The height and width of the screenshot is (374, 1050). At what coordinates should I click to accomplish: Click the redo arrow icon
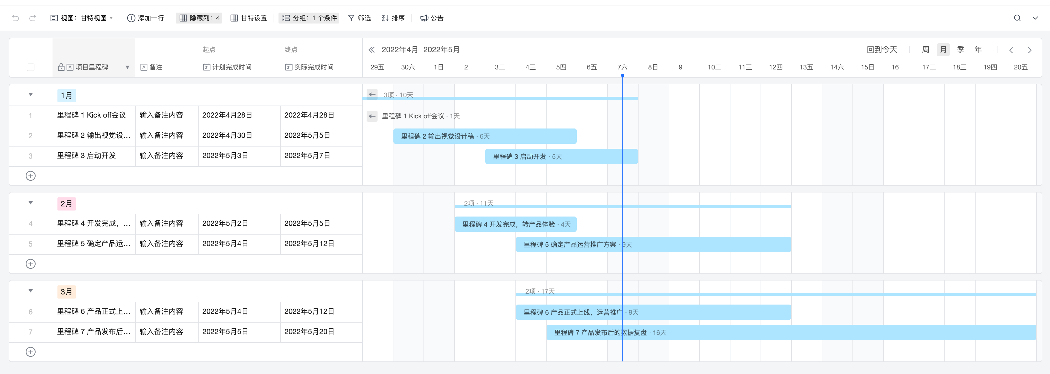click(33, 18)
